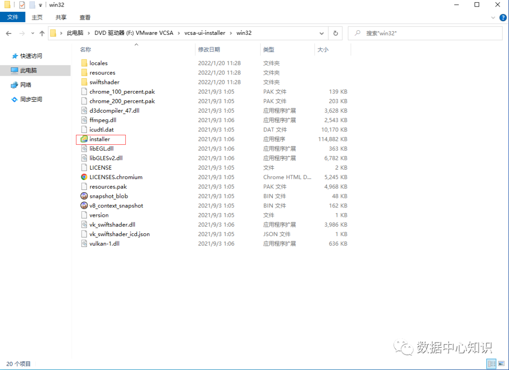Open quick access toolbar customize dropdown
The image size is (509, 370).
coord(40,5)
